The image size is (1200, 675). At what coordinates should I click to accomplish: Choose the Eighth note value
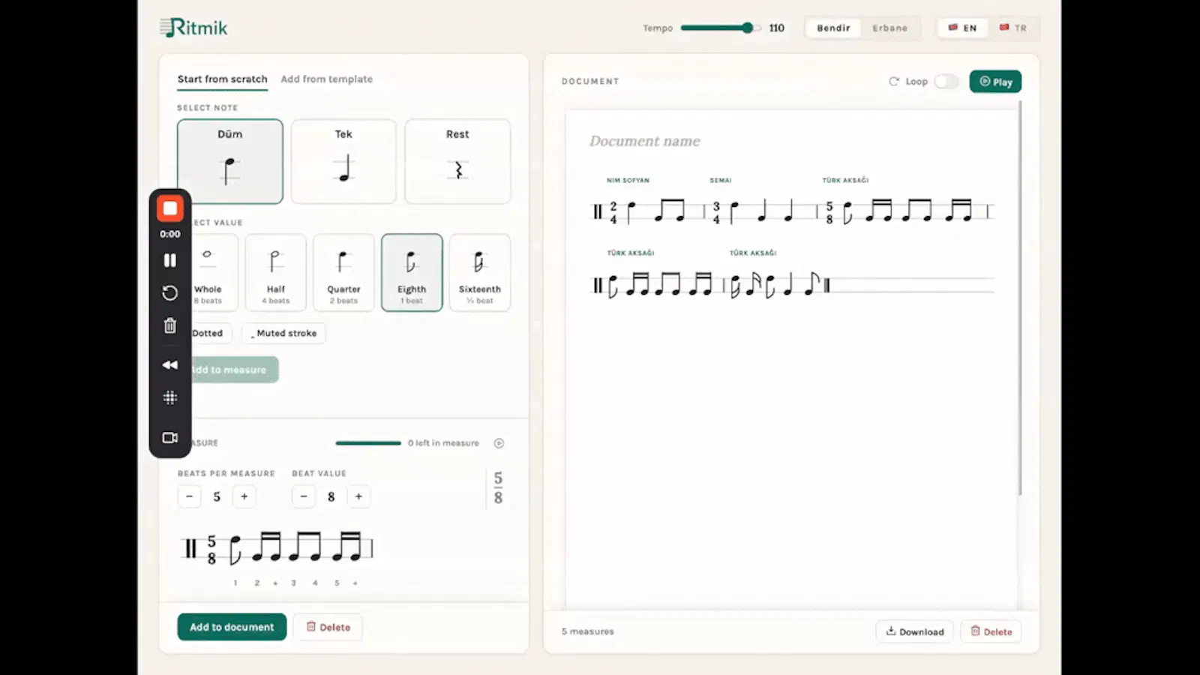point(412,272)
